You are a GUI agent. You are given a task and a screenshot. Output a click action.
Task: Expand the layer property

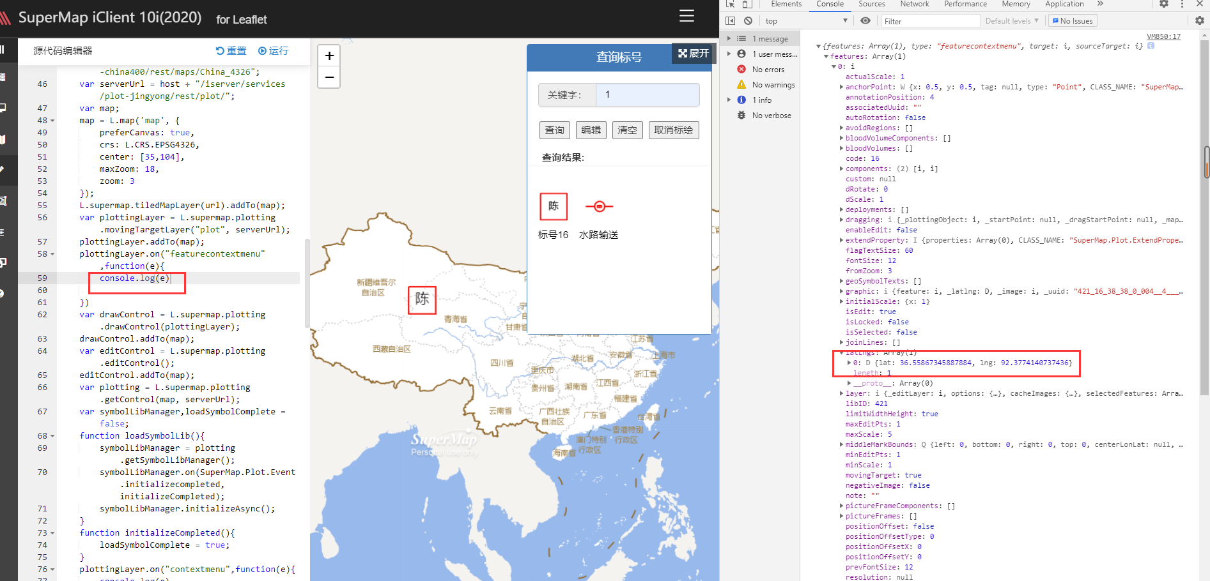pyautogui.click(x=841, y=393)
